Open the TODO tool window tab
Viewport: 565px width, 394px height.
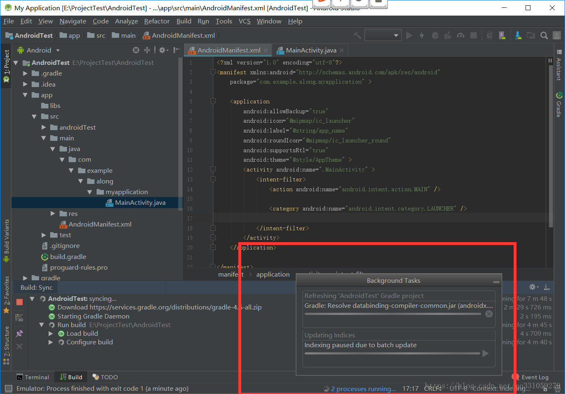click(x=105, y=377)
